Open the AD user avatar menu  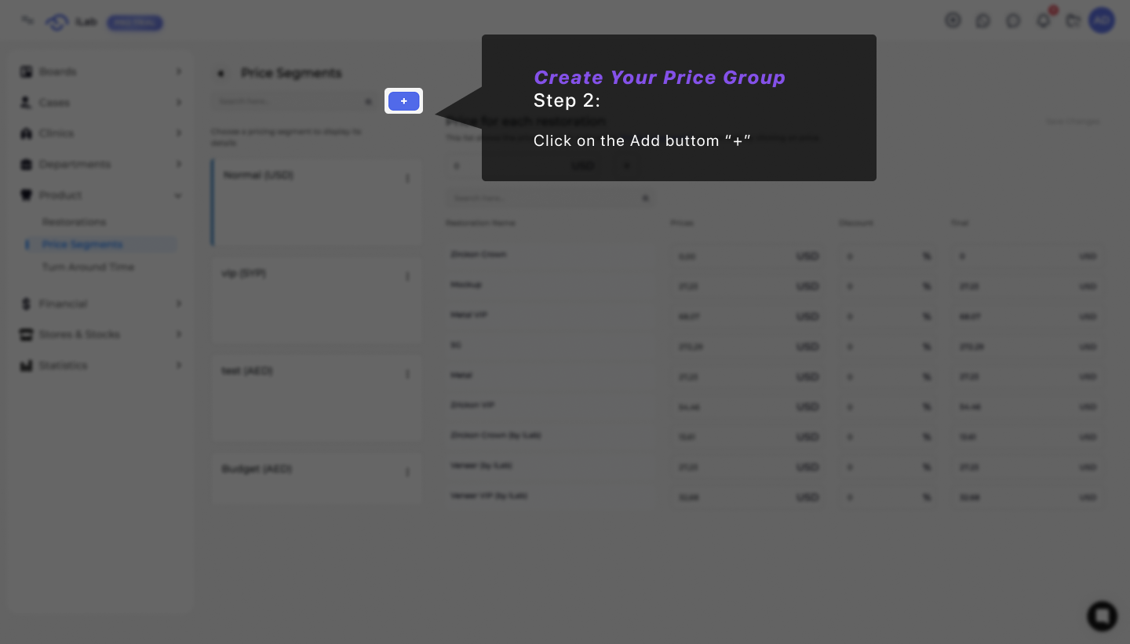point(1102,20)
